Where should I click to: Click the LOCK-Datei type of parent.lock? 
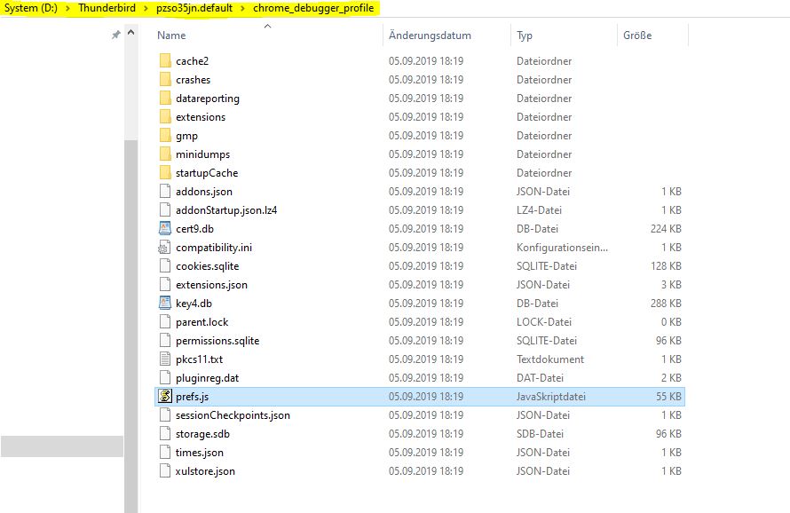coord(544,322)
